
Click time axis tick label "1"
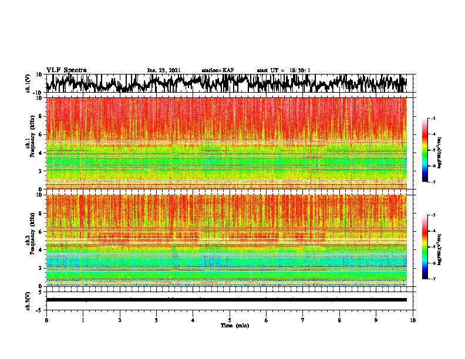point(83,320)
